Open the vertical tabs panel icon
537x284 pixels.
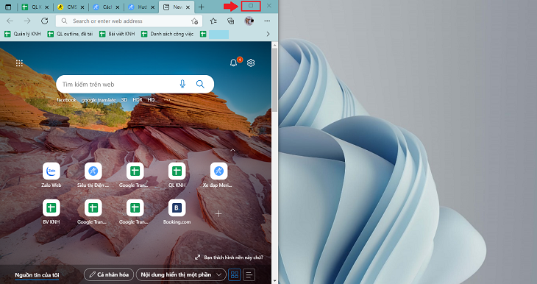pyautogui.click(x=8, y=7)
